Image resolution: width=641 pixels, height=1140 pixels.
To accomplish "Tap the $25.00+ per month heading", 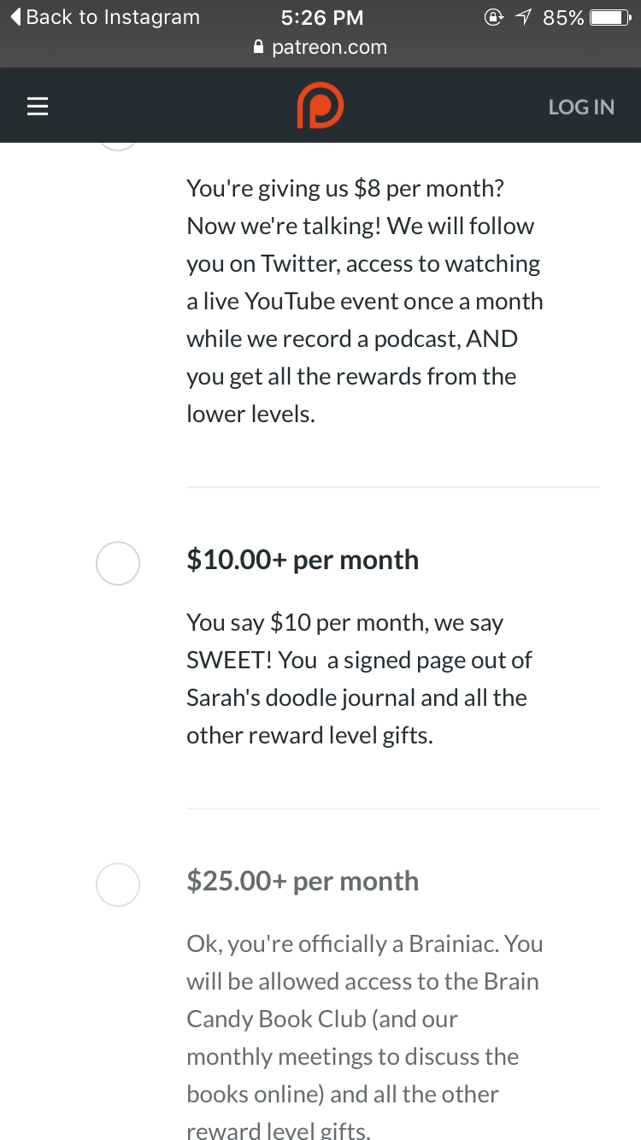I will (x=303, y=881).
